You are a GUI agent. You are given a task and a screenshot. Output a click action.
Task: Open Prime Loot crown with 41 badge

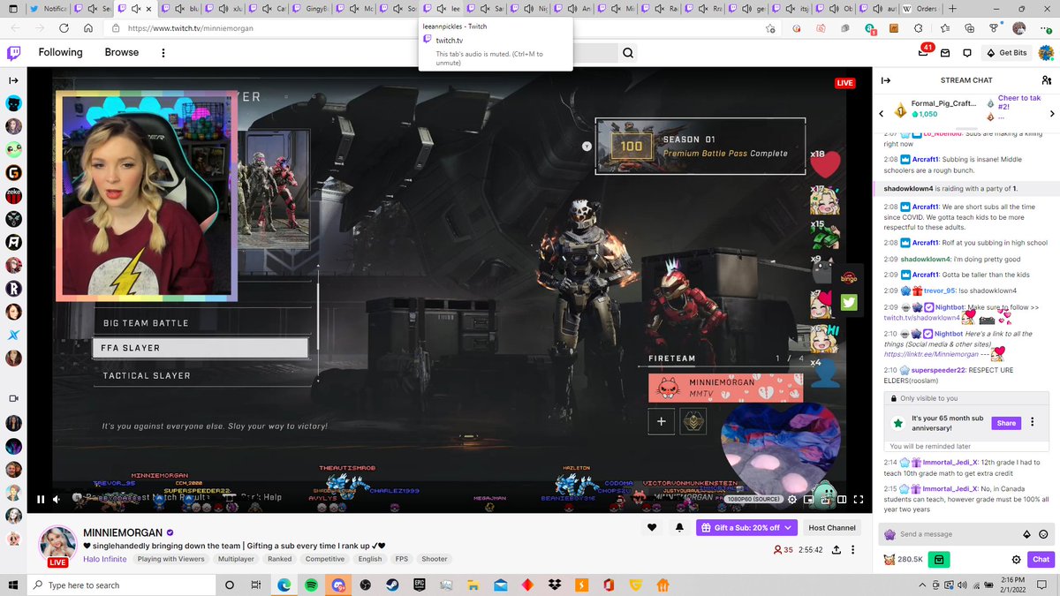(x=923, y=53)
